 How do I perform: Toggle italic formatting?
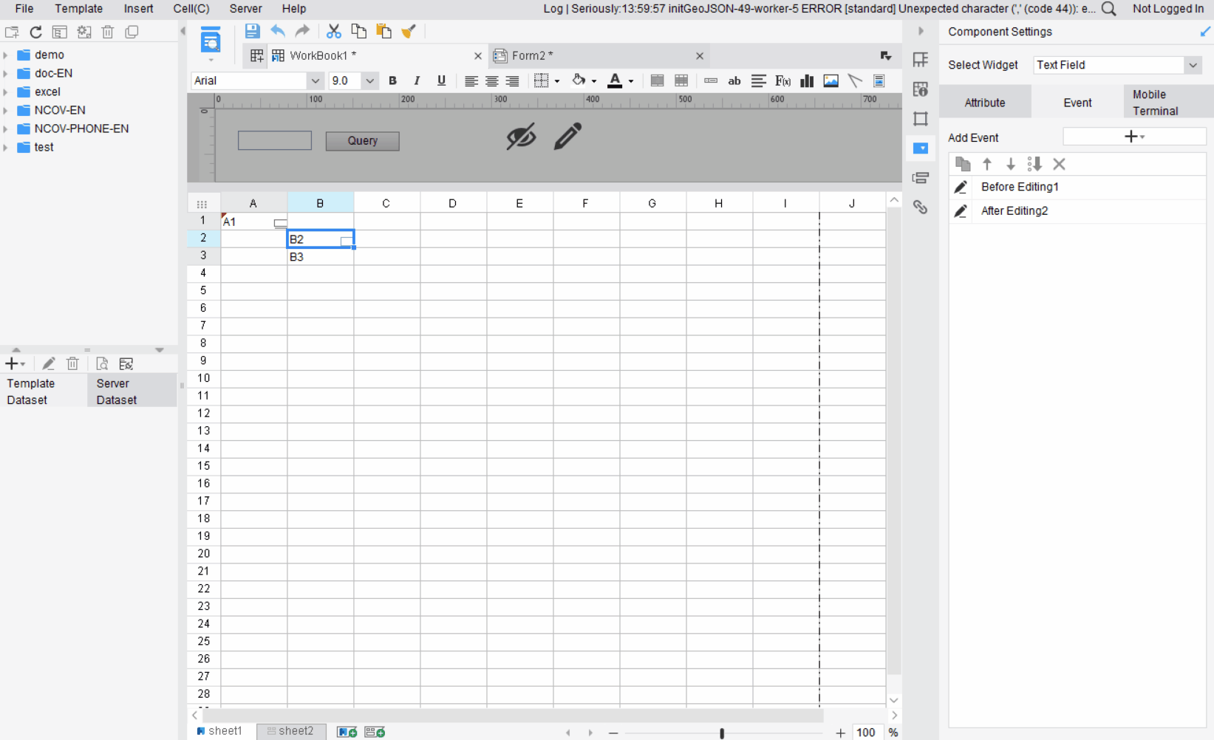pos(417,80)
